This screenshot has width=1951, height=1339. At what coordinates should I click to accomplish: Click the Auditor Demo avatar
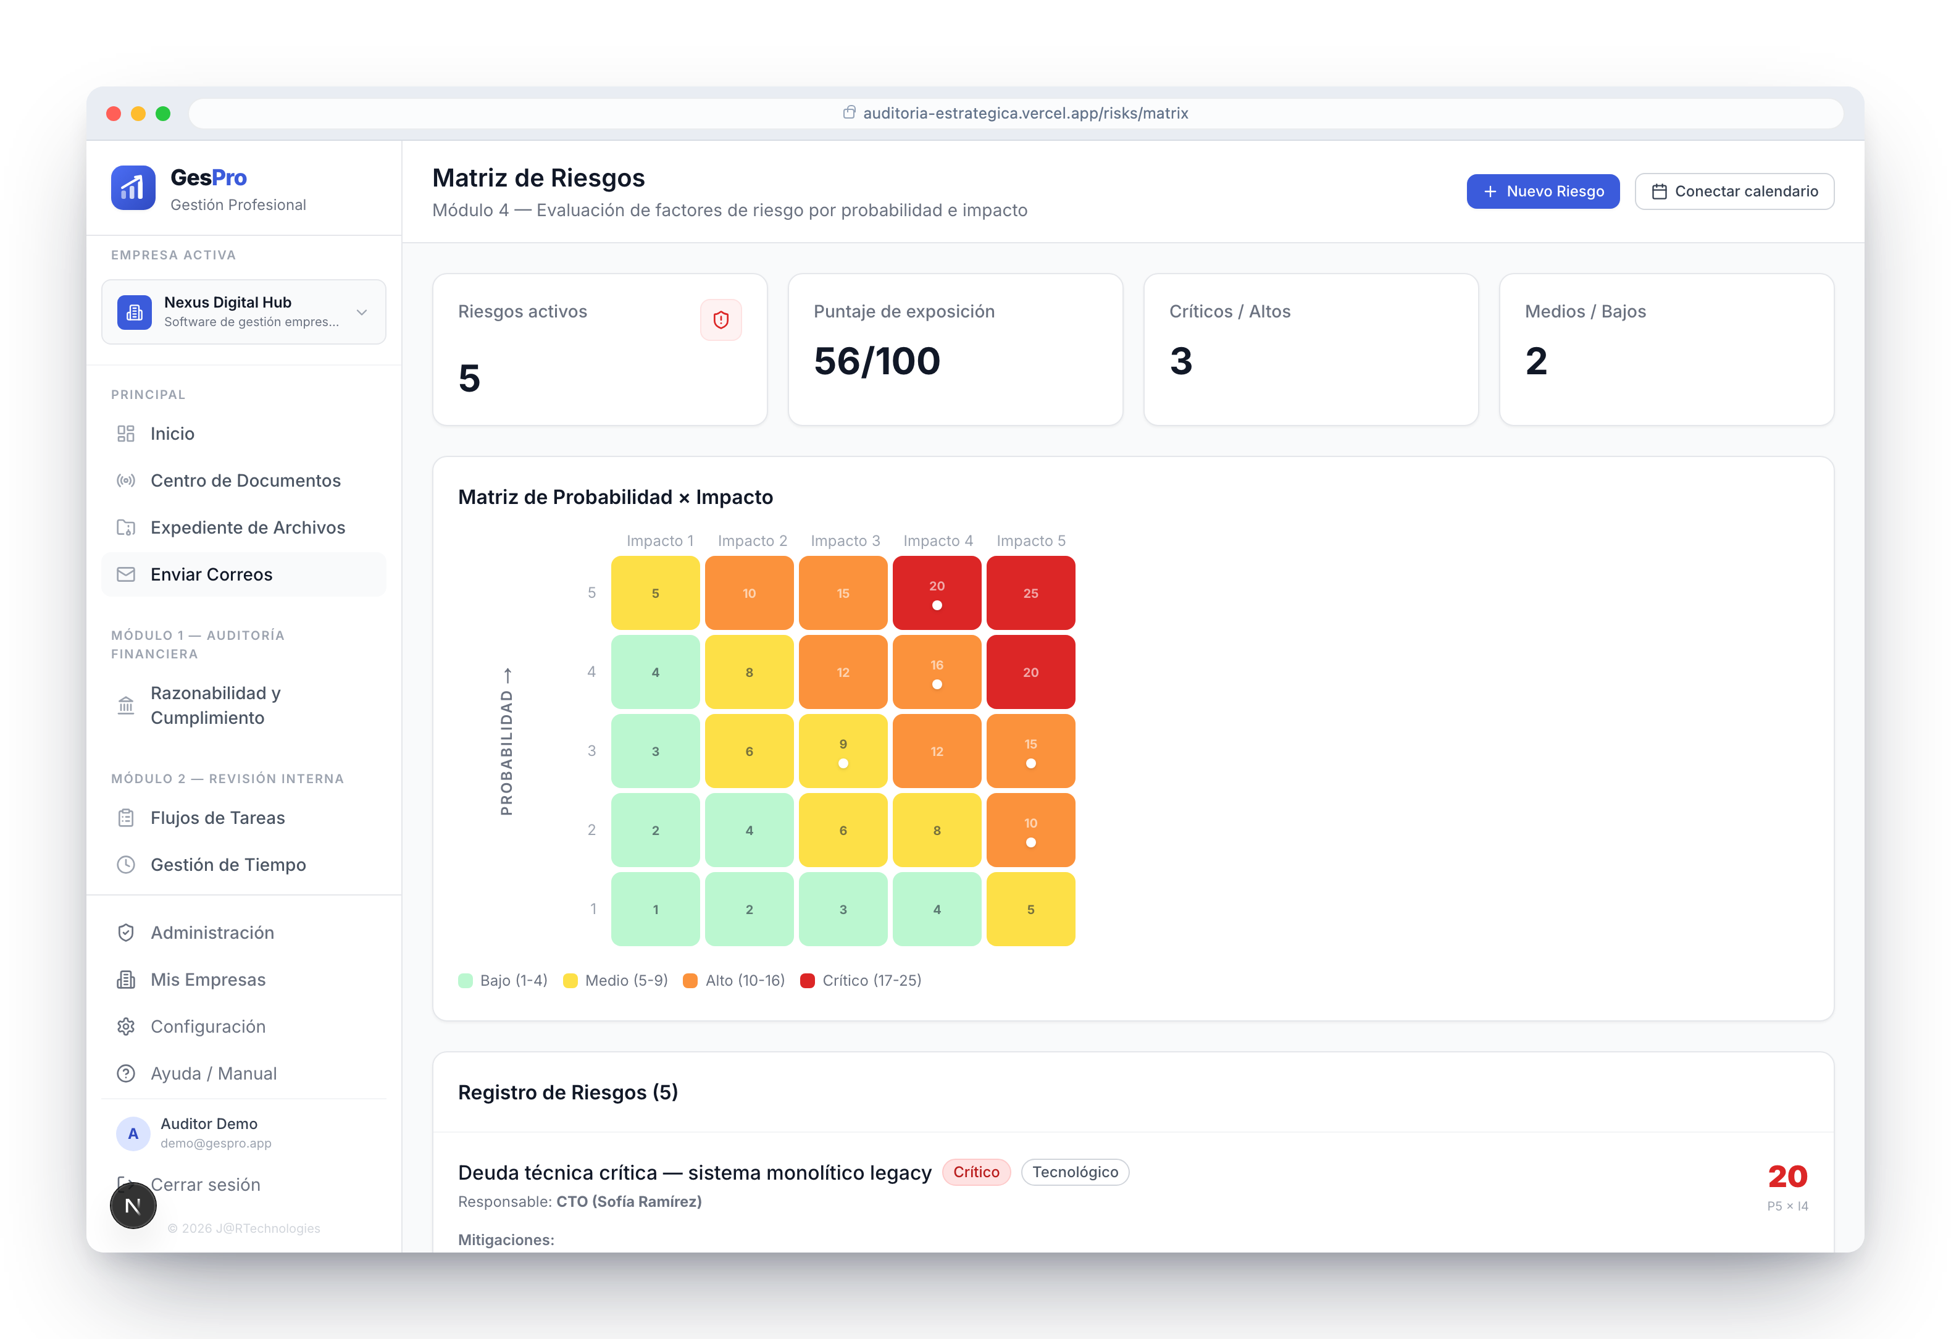point(133,1134)
